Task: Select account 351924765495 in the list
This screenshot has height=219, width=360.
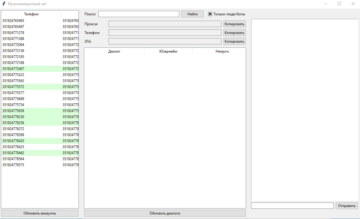Action: tap(13, 21)
